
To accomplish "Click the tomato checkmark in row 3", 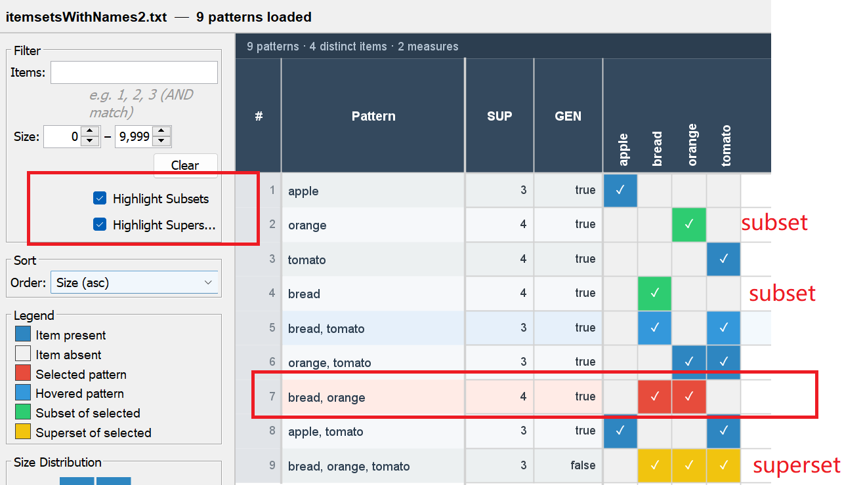I will pyautogui.click(x=723, y=259).
